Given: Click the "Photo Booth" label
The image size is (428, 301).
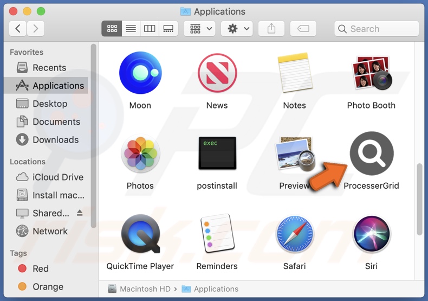Looking at the screenshot, I should tap(371, 105).
